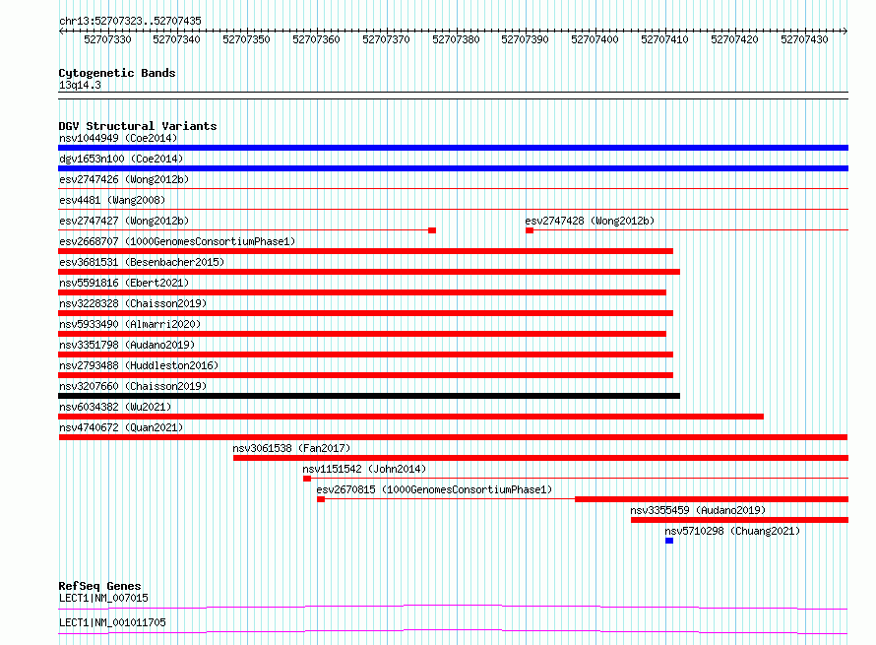The width and height of the screenshot is (876, 645).
Task: Click the RefSeq Genes track header
Action: tap(99, 586)
